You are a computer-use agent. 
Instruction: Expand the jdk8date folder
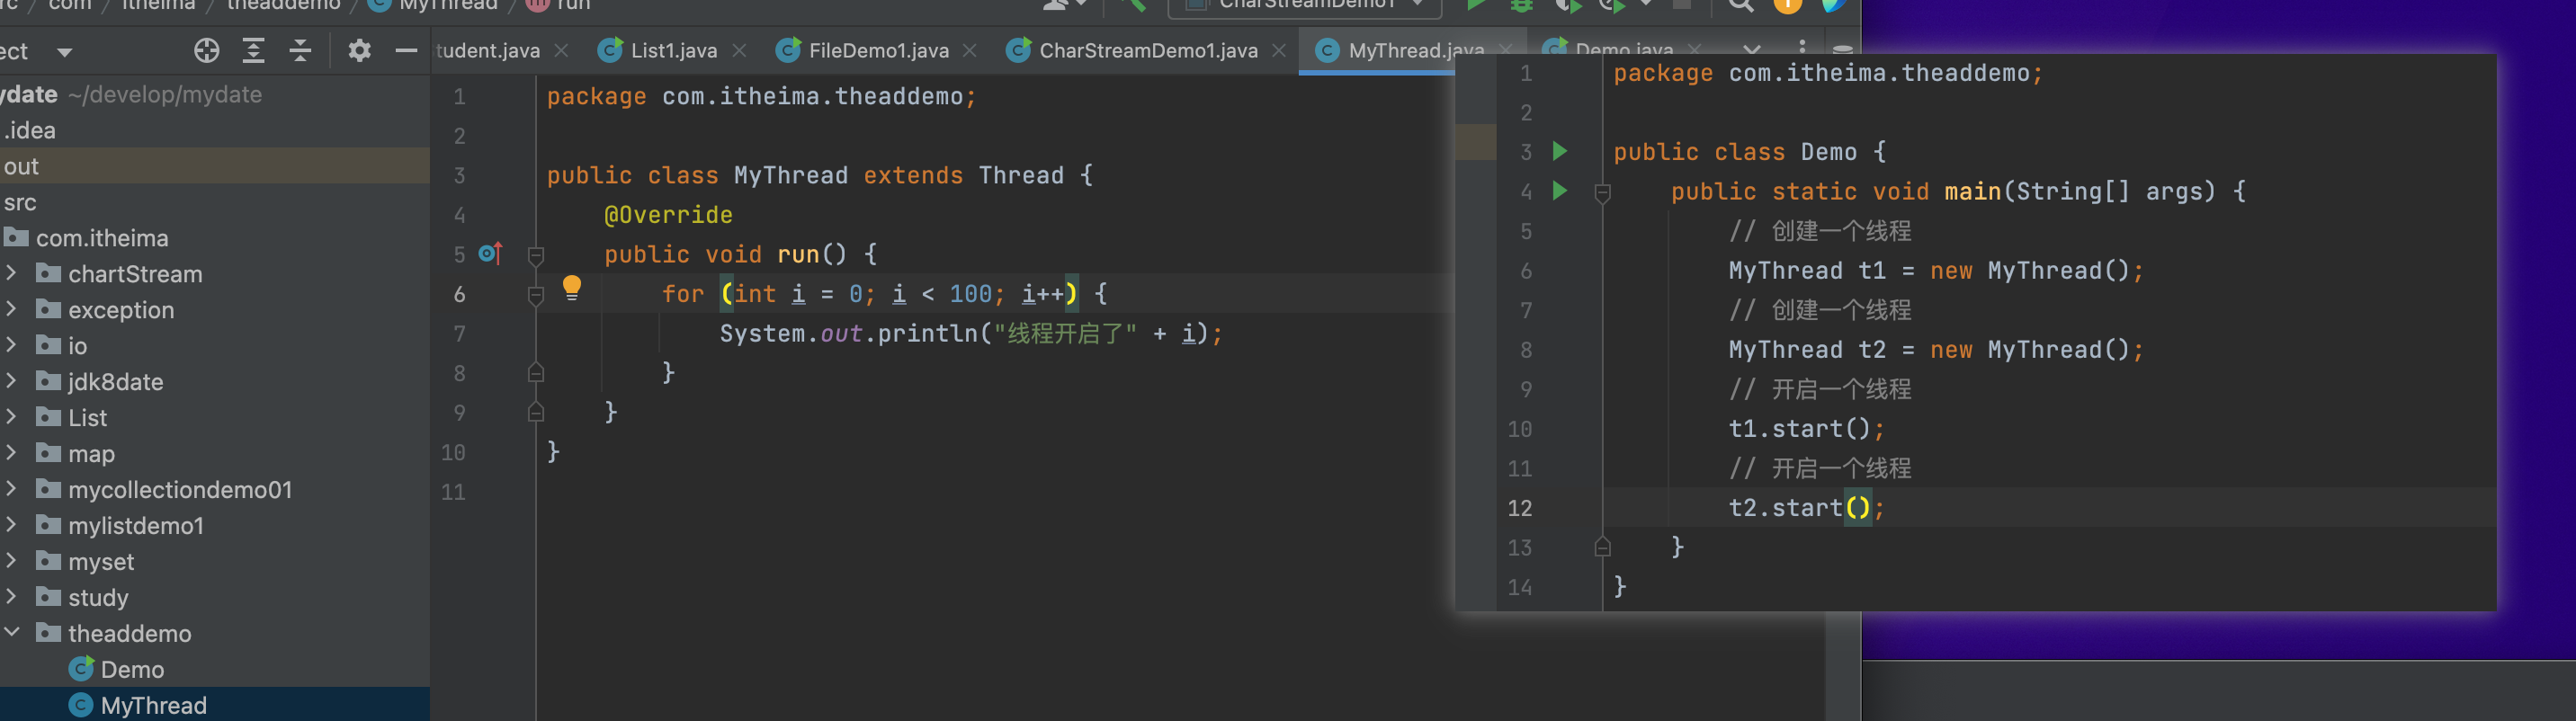point(11,381)
